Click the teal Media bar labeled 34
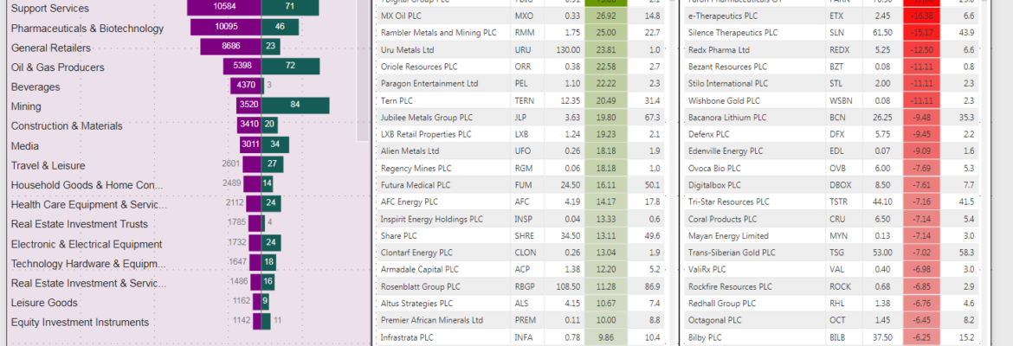 click(274, 145)
